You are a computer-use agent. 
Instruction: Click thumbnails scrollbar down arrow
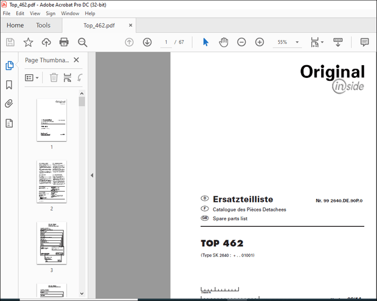tap(81, 293)
